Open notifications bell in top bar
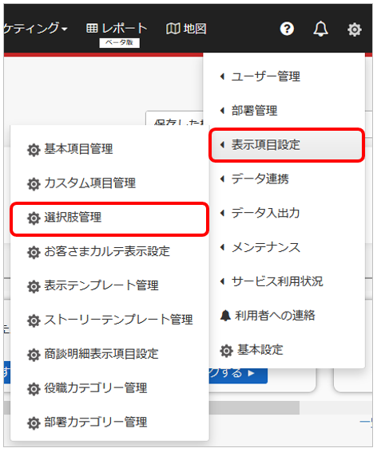377x452 pixels. 320,29
